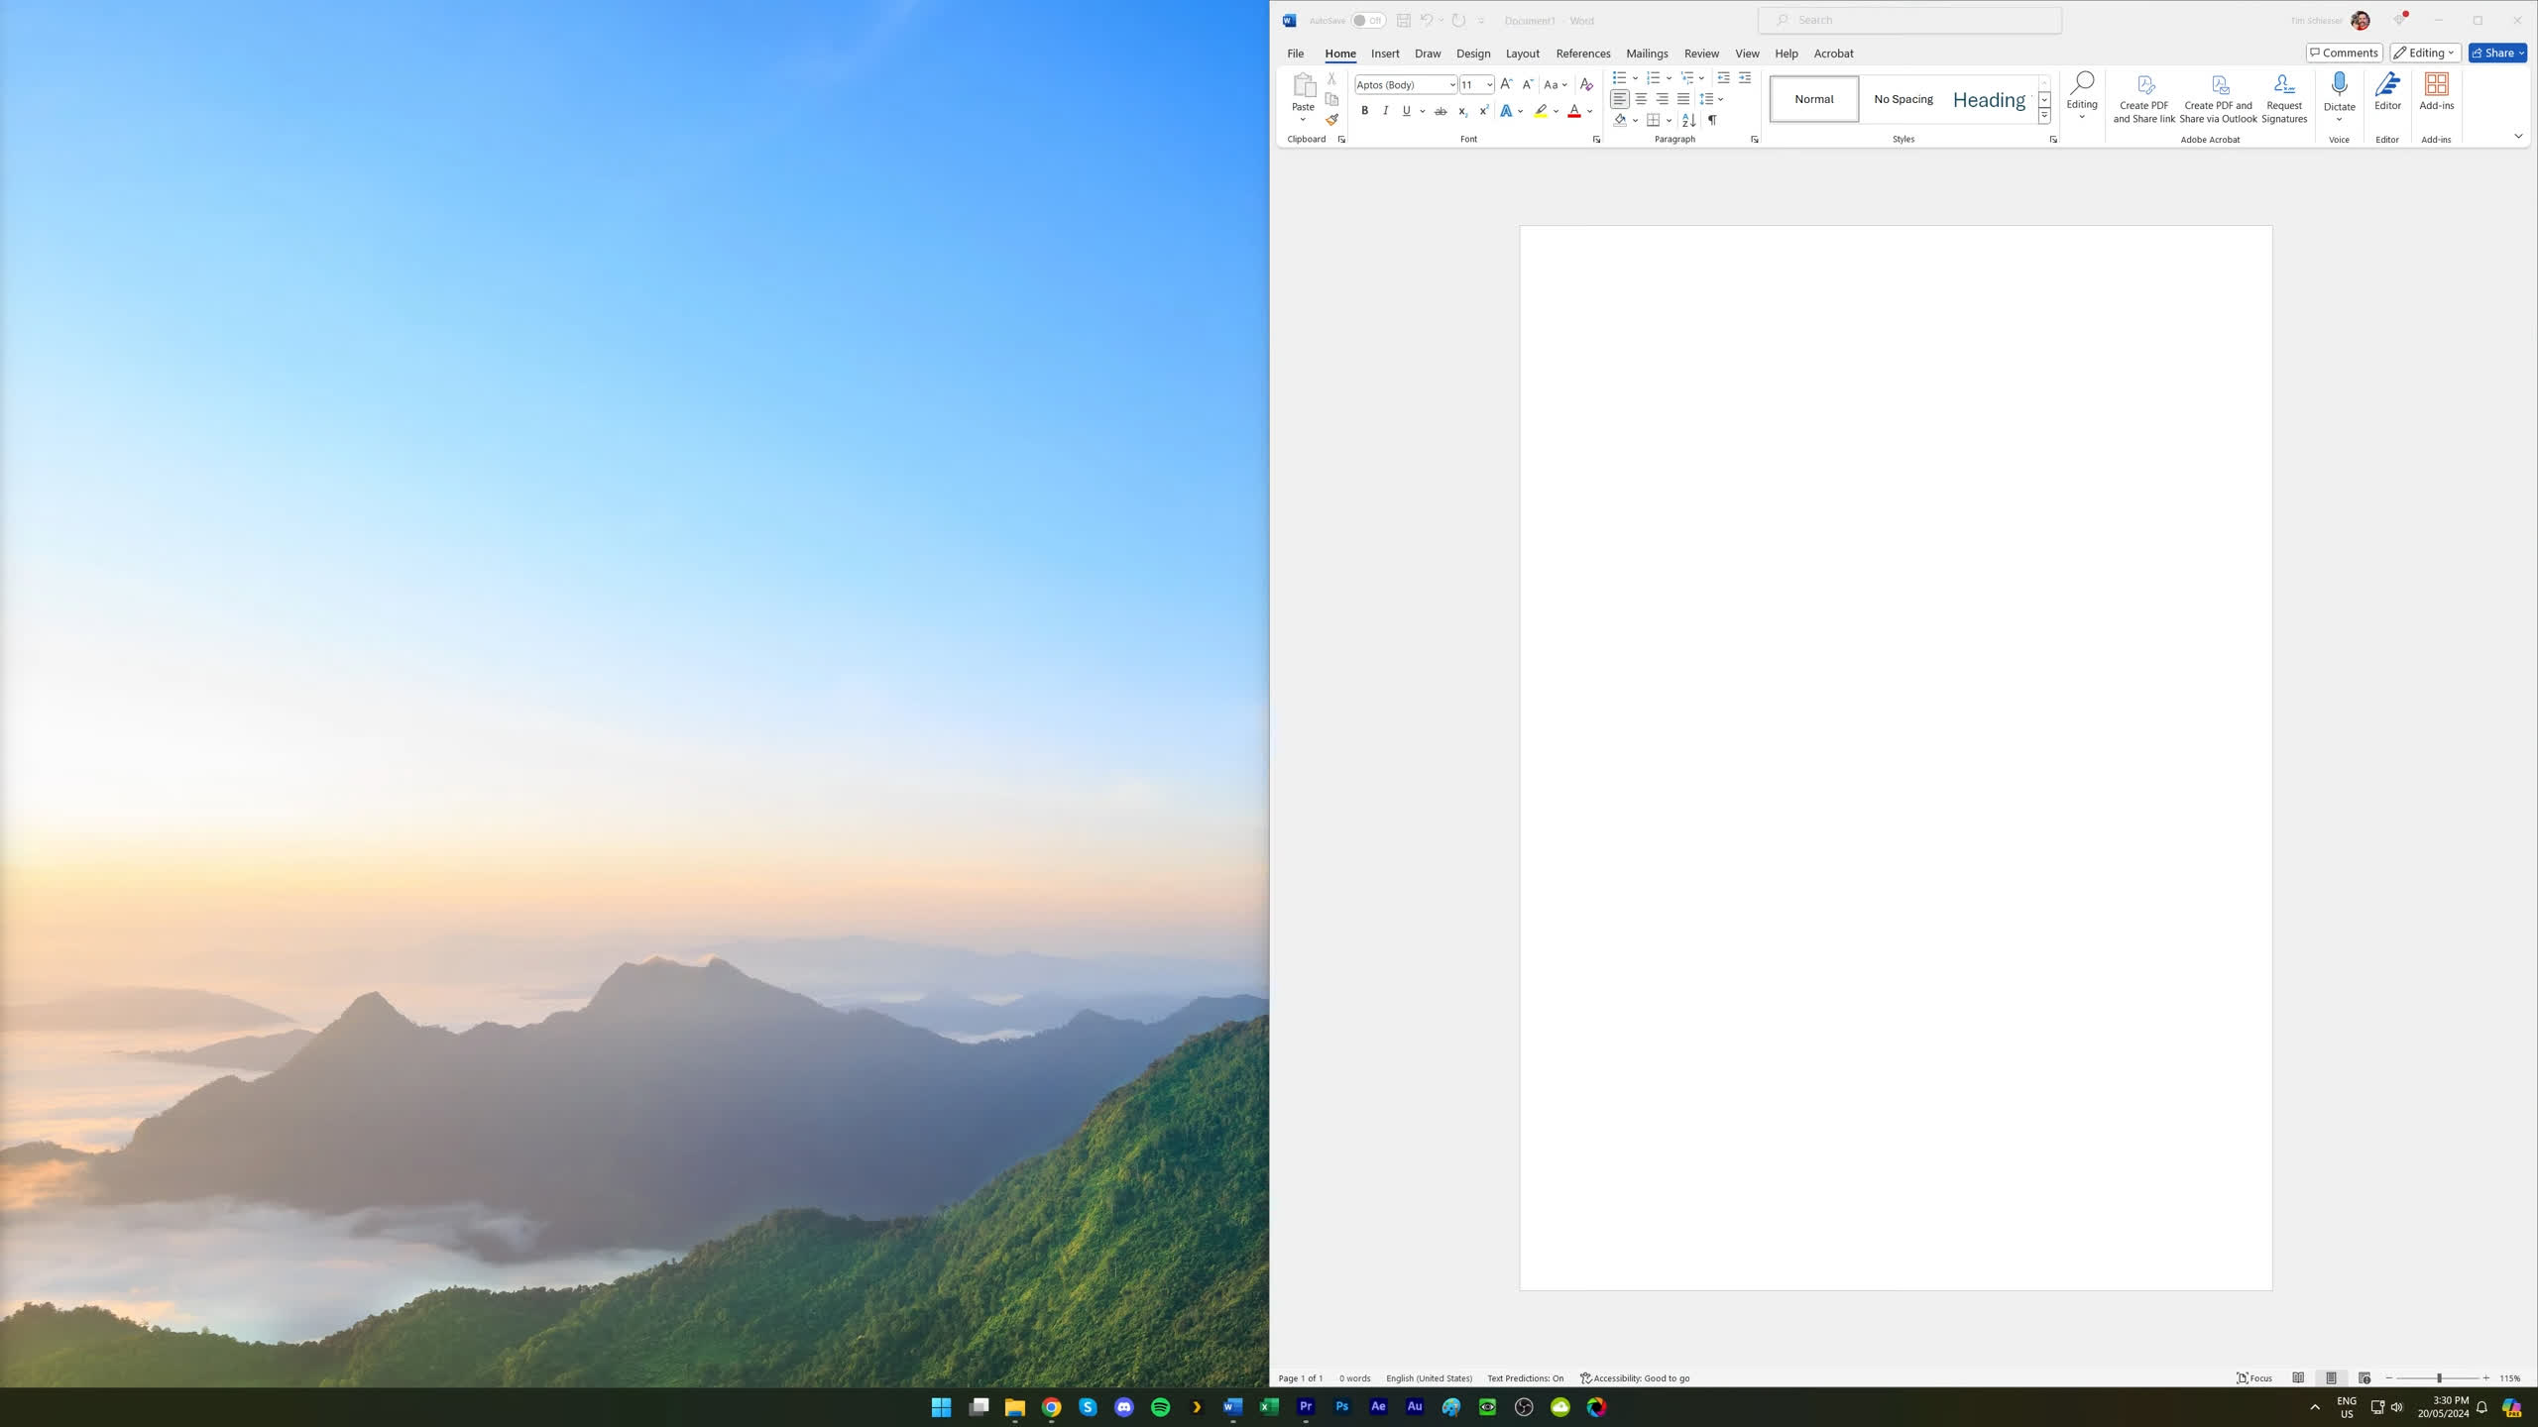Viewport: 2538px width, 1427px height.
Task: Apply strikethrough formatting from the ribbon
Action: click(x=1441, y=111)
